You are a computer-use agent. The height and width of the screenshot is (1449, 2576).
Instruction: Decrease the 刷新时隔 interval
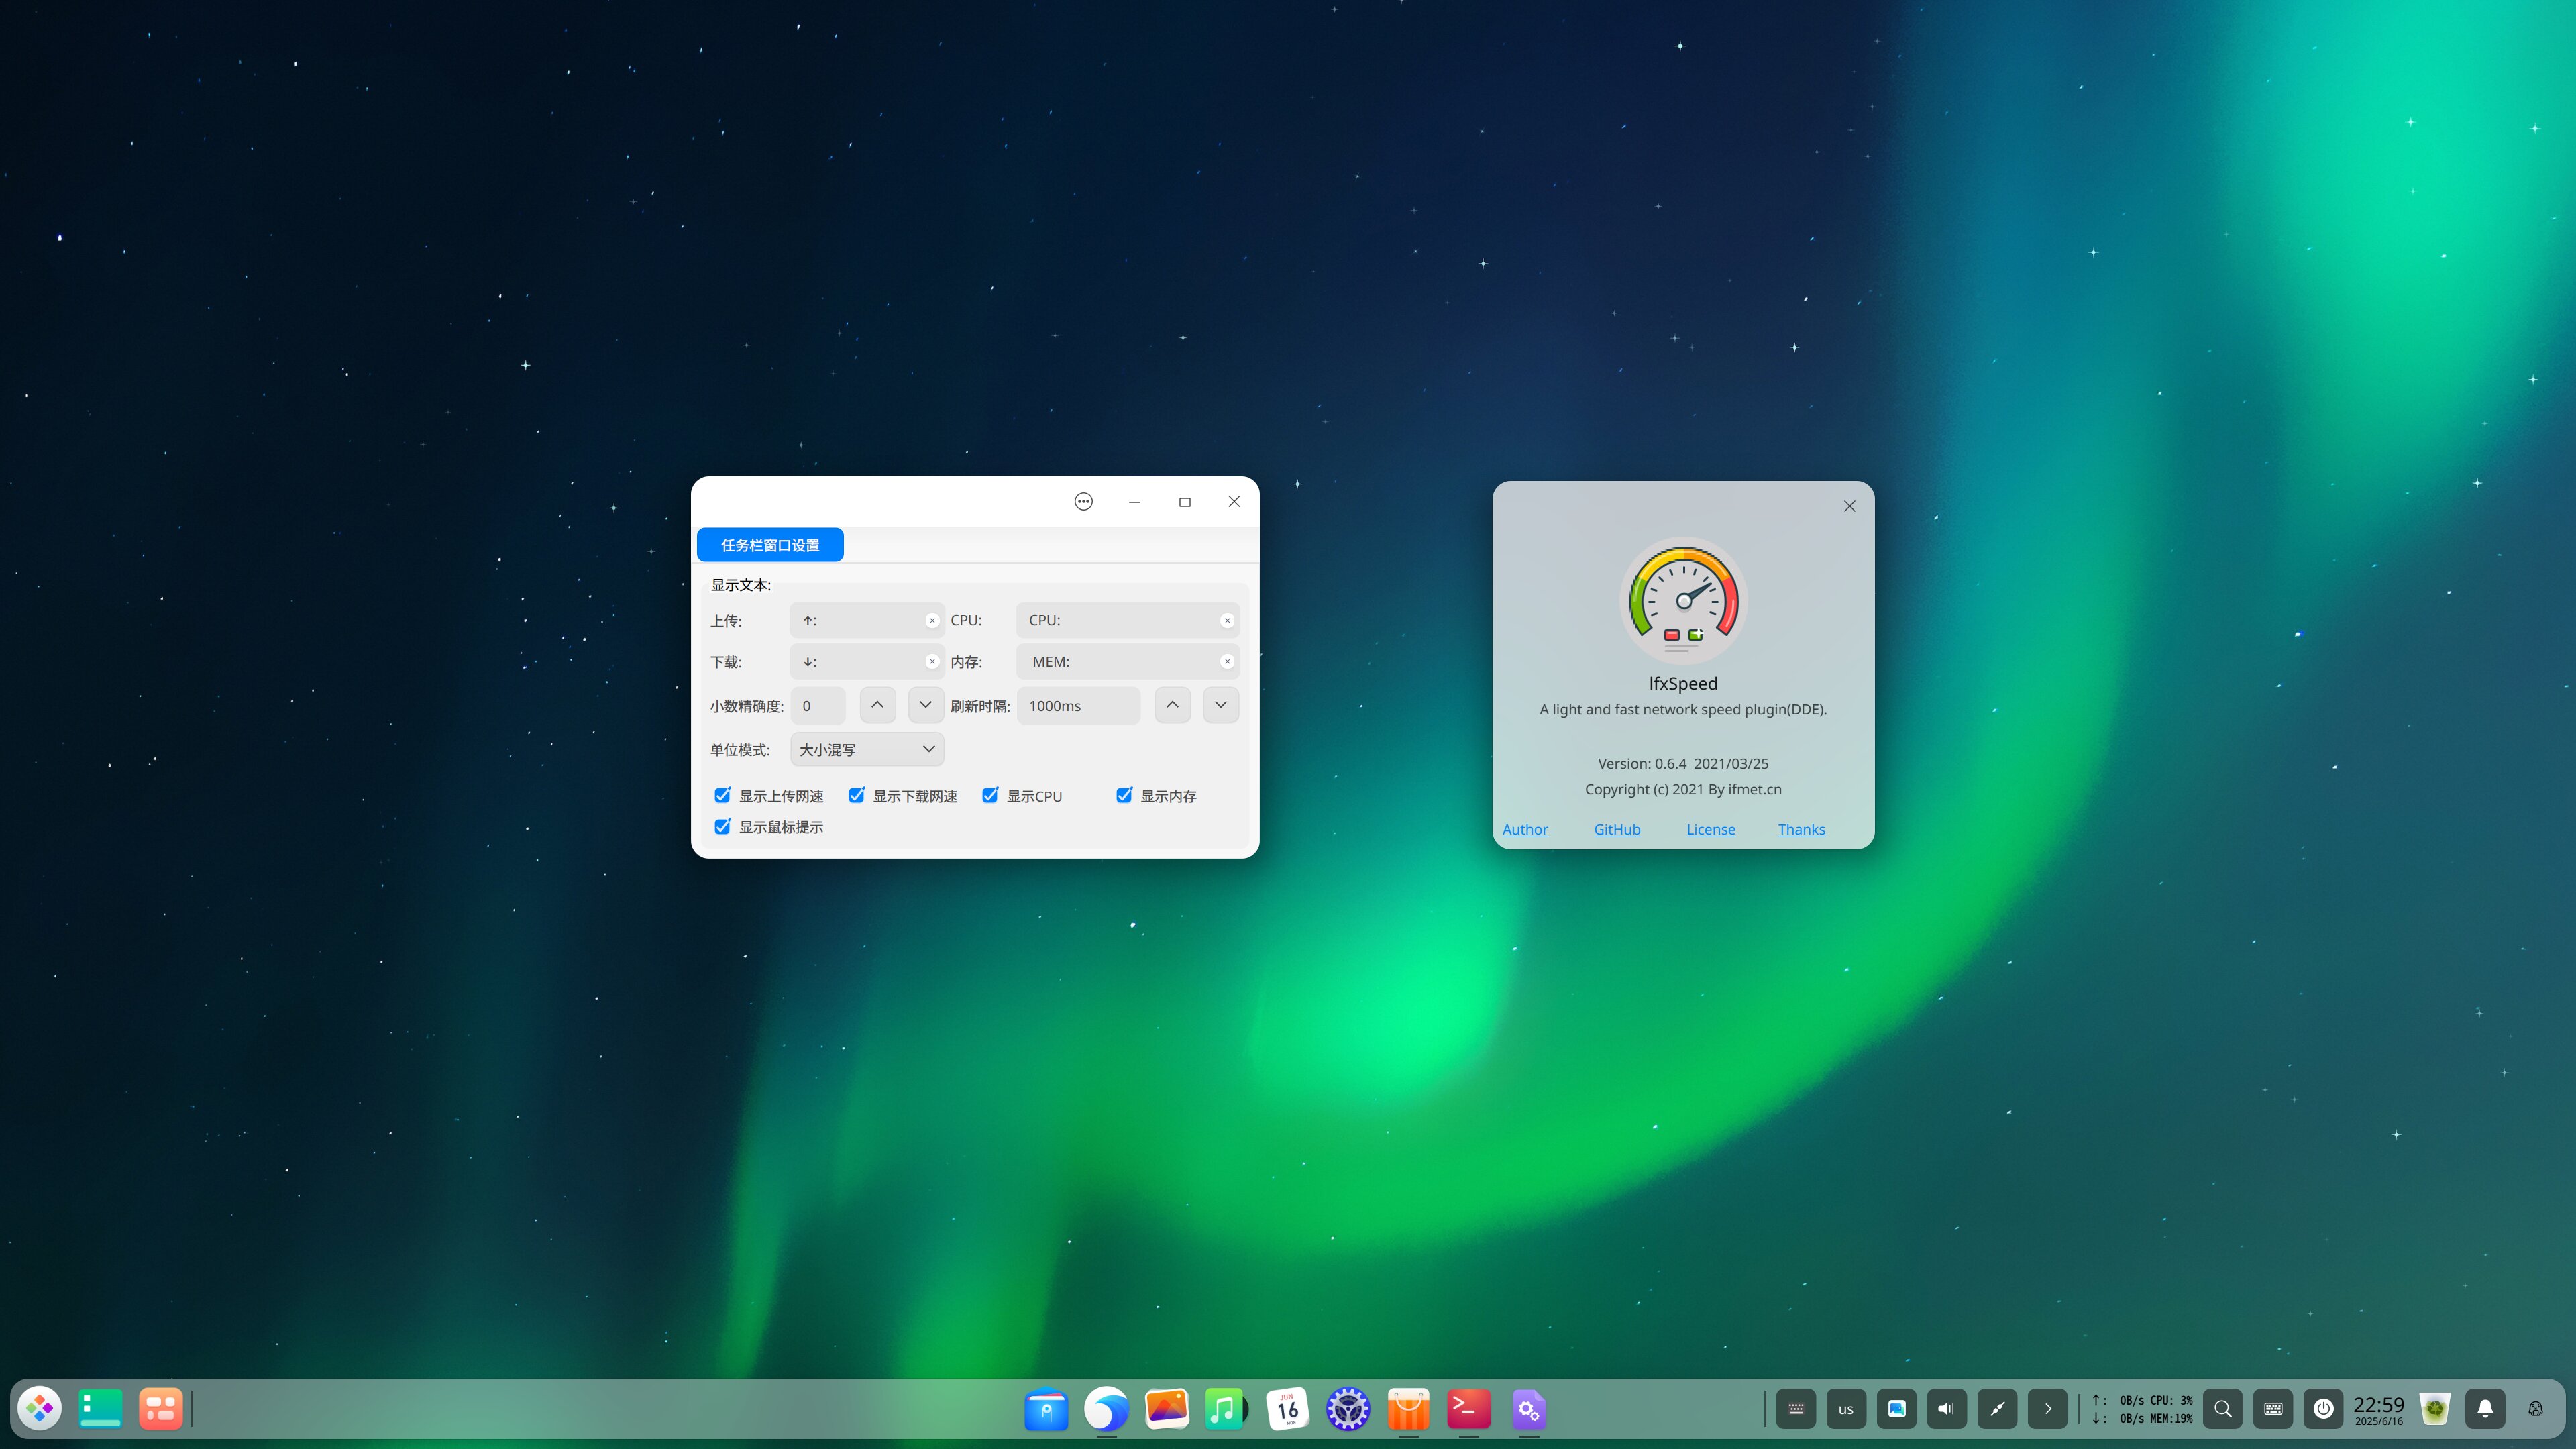pyautogui.click(x=1220, y=706)
